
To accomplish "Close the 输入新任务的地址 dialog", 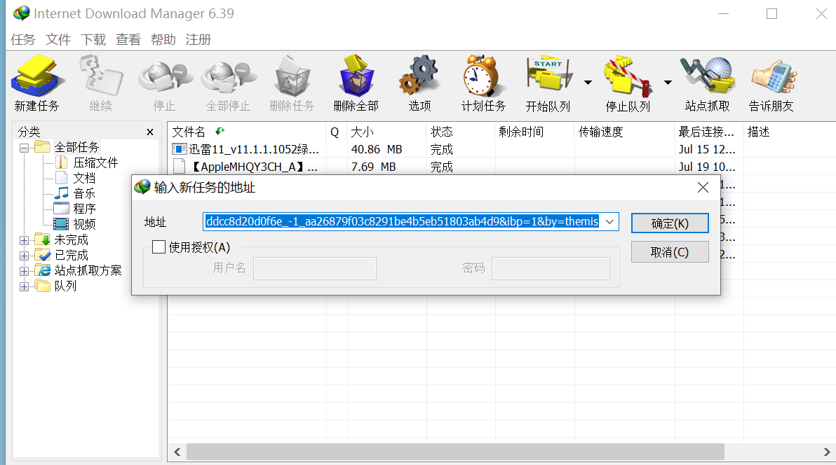I will (x=703, y=188).
